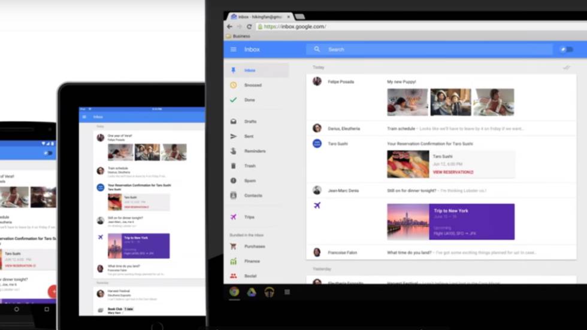
Task: Open the hamburger menu in laptop Inbox
Action: (233, 50)
